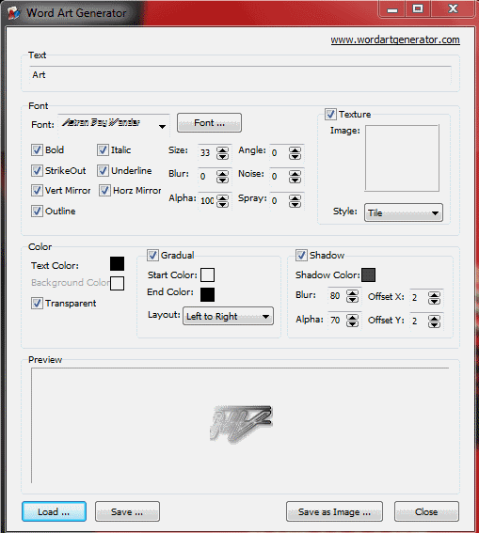The image size is (479, 533).
Task: Click the Text input field containing Art
Action: 240,75
